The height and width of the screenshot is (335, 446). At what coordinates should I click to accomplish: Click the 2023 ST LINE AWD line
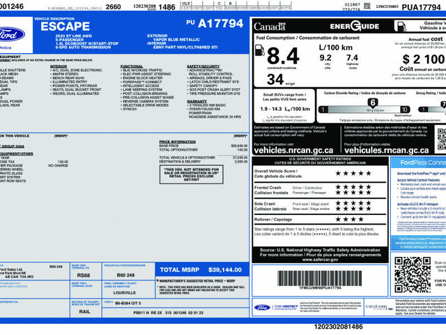(74, 36)
